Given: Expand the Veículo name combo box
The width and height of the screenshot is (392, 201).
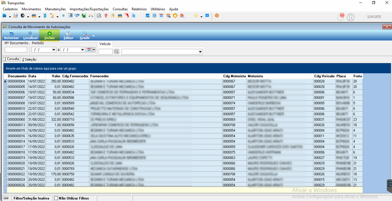Looking at the screenshot, I should [200, 52].
